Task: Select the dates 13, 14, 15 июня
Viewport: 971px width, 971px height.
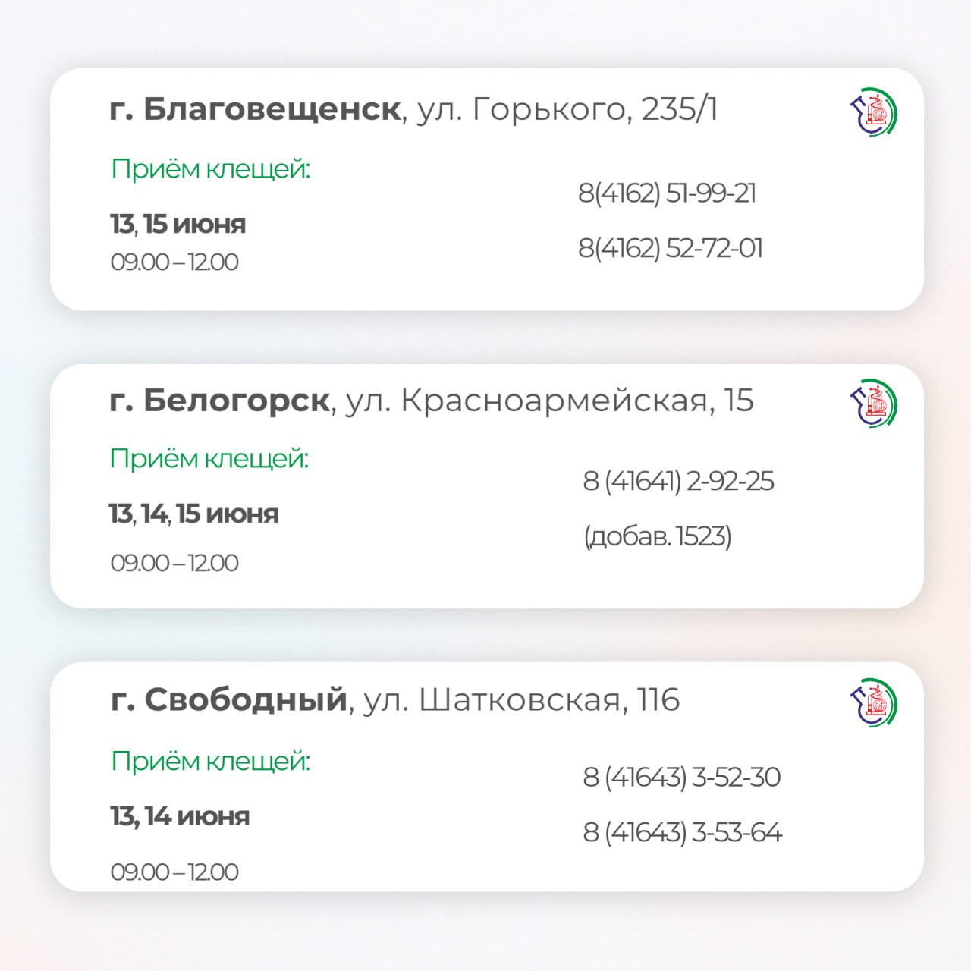Action: tap(193, 514)
